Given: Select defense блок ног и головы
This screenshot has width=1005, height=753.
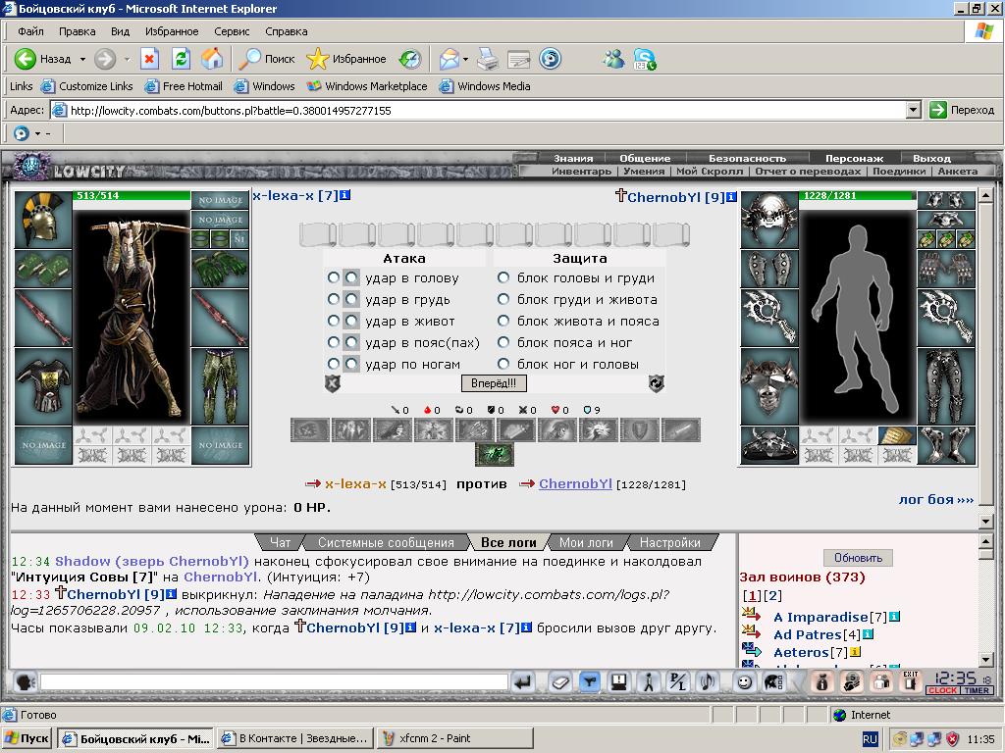Looking at the screenshot, I should pyautogui.click(x=503, y=364).
